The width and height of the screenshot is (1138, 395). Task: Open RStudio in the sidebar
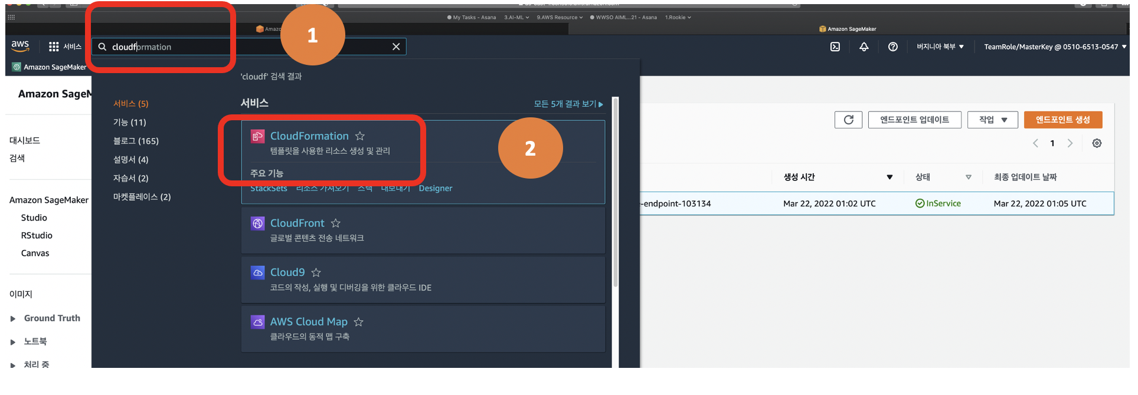tap(37, 236)
